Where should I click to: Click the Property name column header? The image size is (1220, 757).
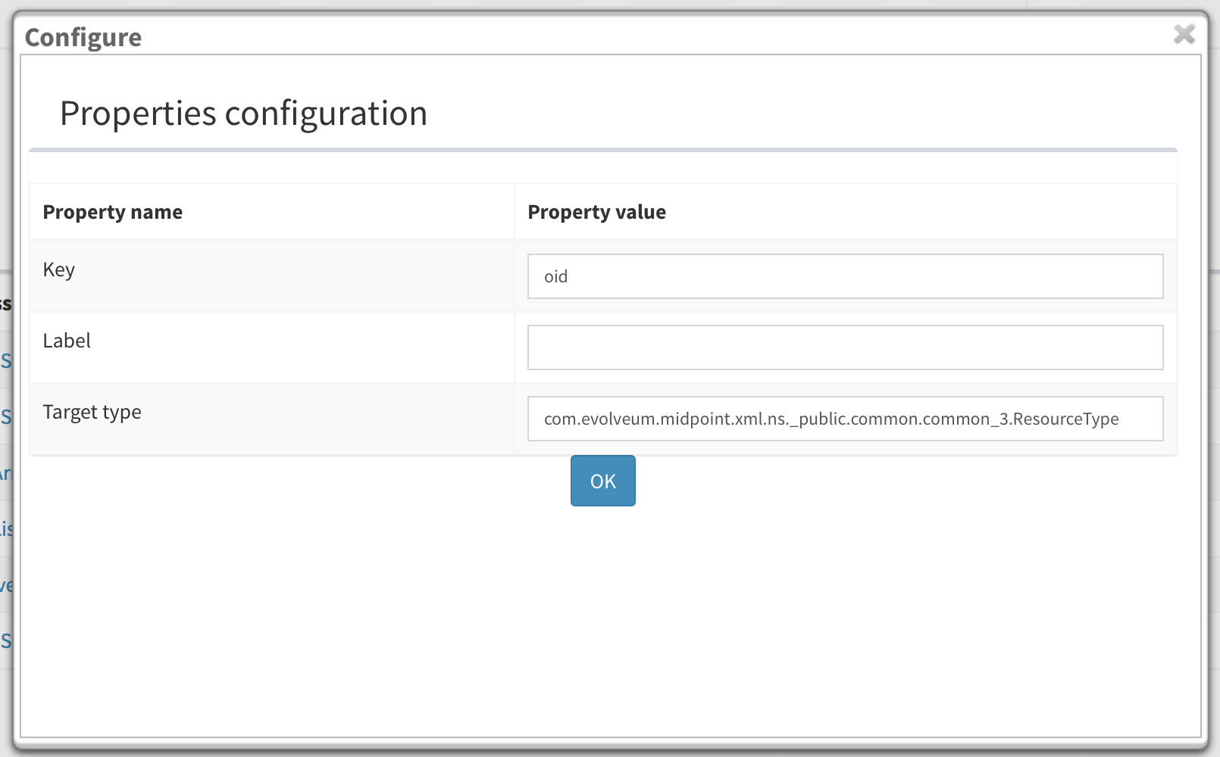click(x=113, y=212)
